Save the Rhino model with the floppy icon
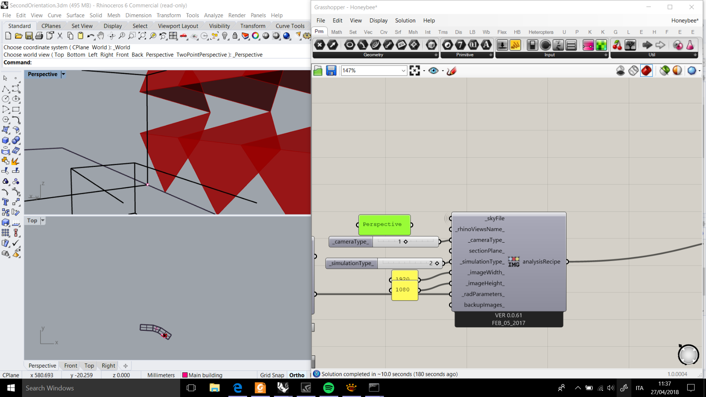This screenshot has height=397, width=706. [29, 36]
